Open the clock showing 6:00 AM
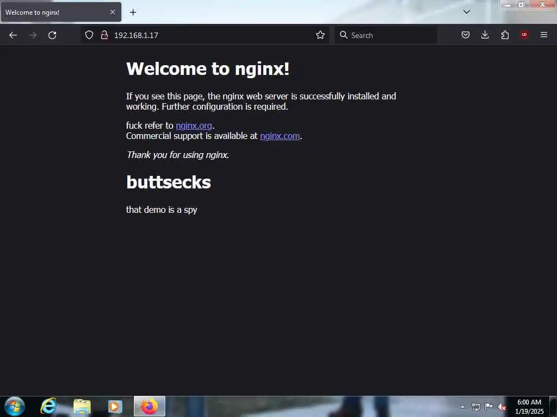The height and width of the screenshot is (417, 557). click(x=529, y=407)
